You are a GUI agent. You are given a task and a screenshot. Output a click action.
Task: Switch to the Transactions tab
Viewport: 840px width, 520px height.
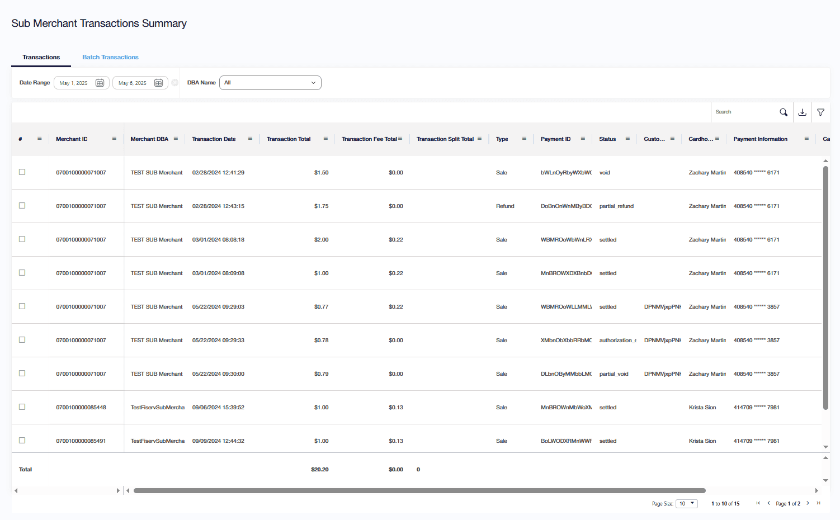(41, 57)
